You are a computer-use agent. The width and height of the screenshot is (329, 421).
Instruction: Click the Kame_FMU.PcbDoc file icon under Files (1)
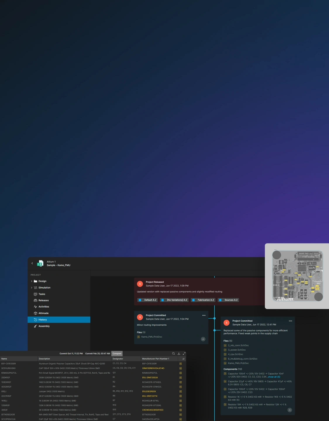pos(139,337)
